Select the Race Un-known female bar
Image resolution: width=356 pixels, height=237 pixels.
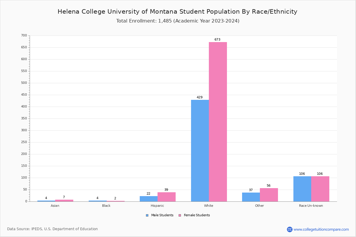tap(320, 189)
